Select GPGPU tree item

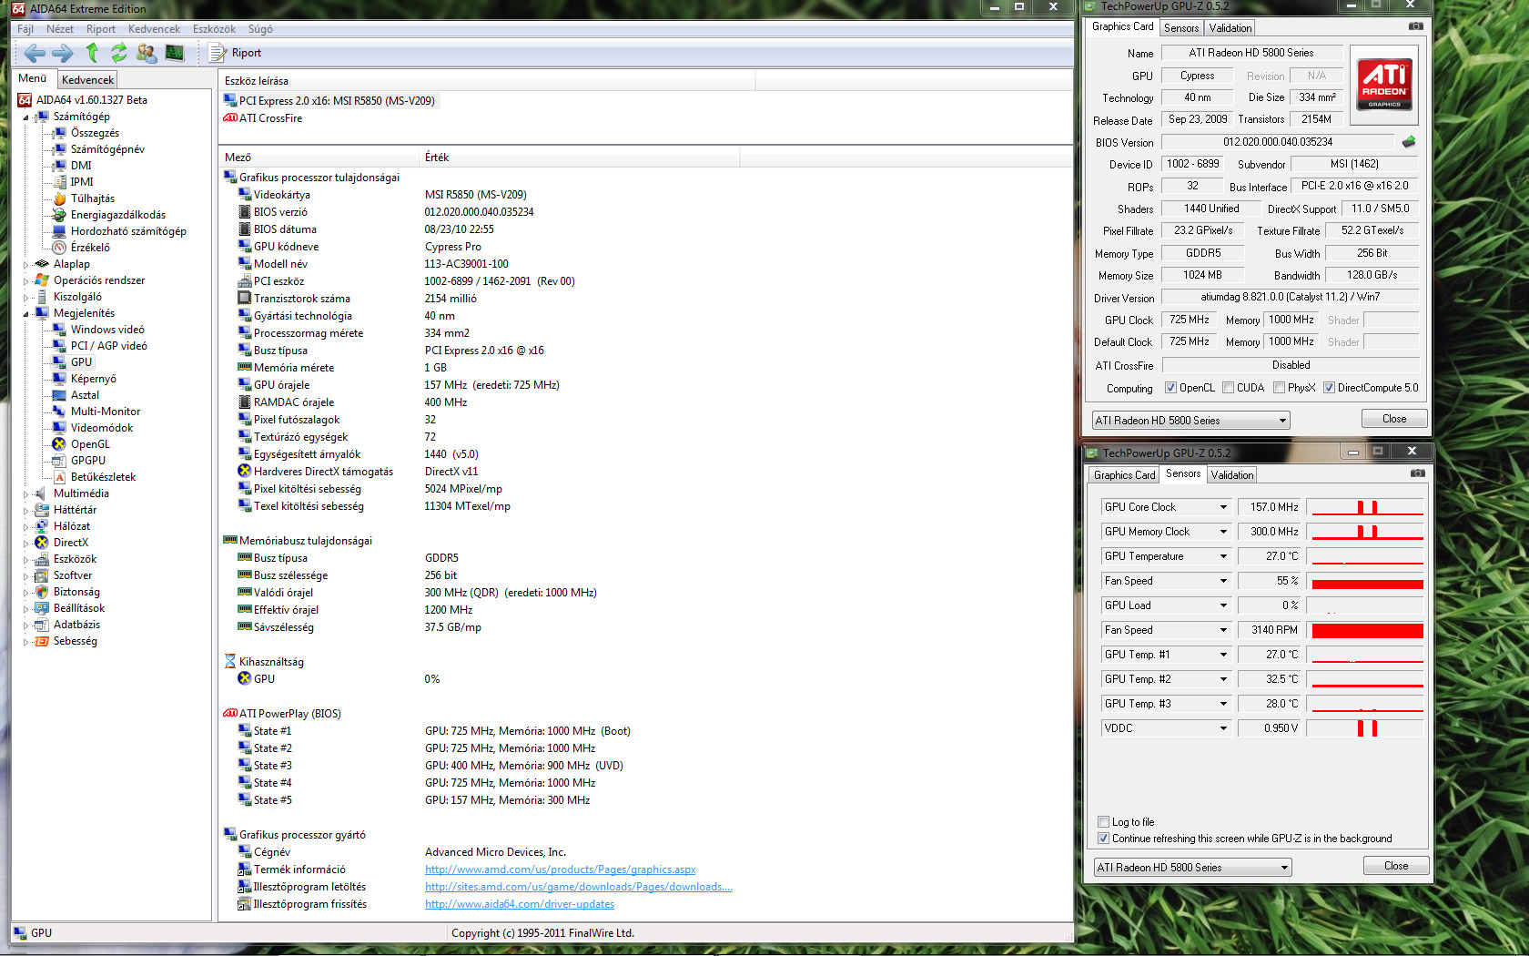coord(87,461)
